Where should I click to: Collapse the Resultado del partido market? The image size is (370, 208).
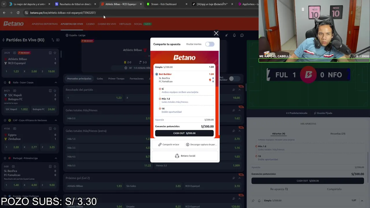coord(239,90)
